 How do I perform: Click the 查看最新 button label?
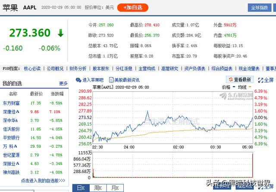(242, 80)
